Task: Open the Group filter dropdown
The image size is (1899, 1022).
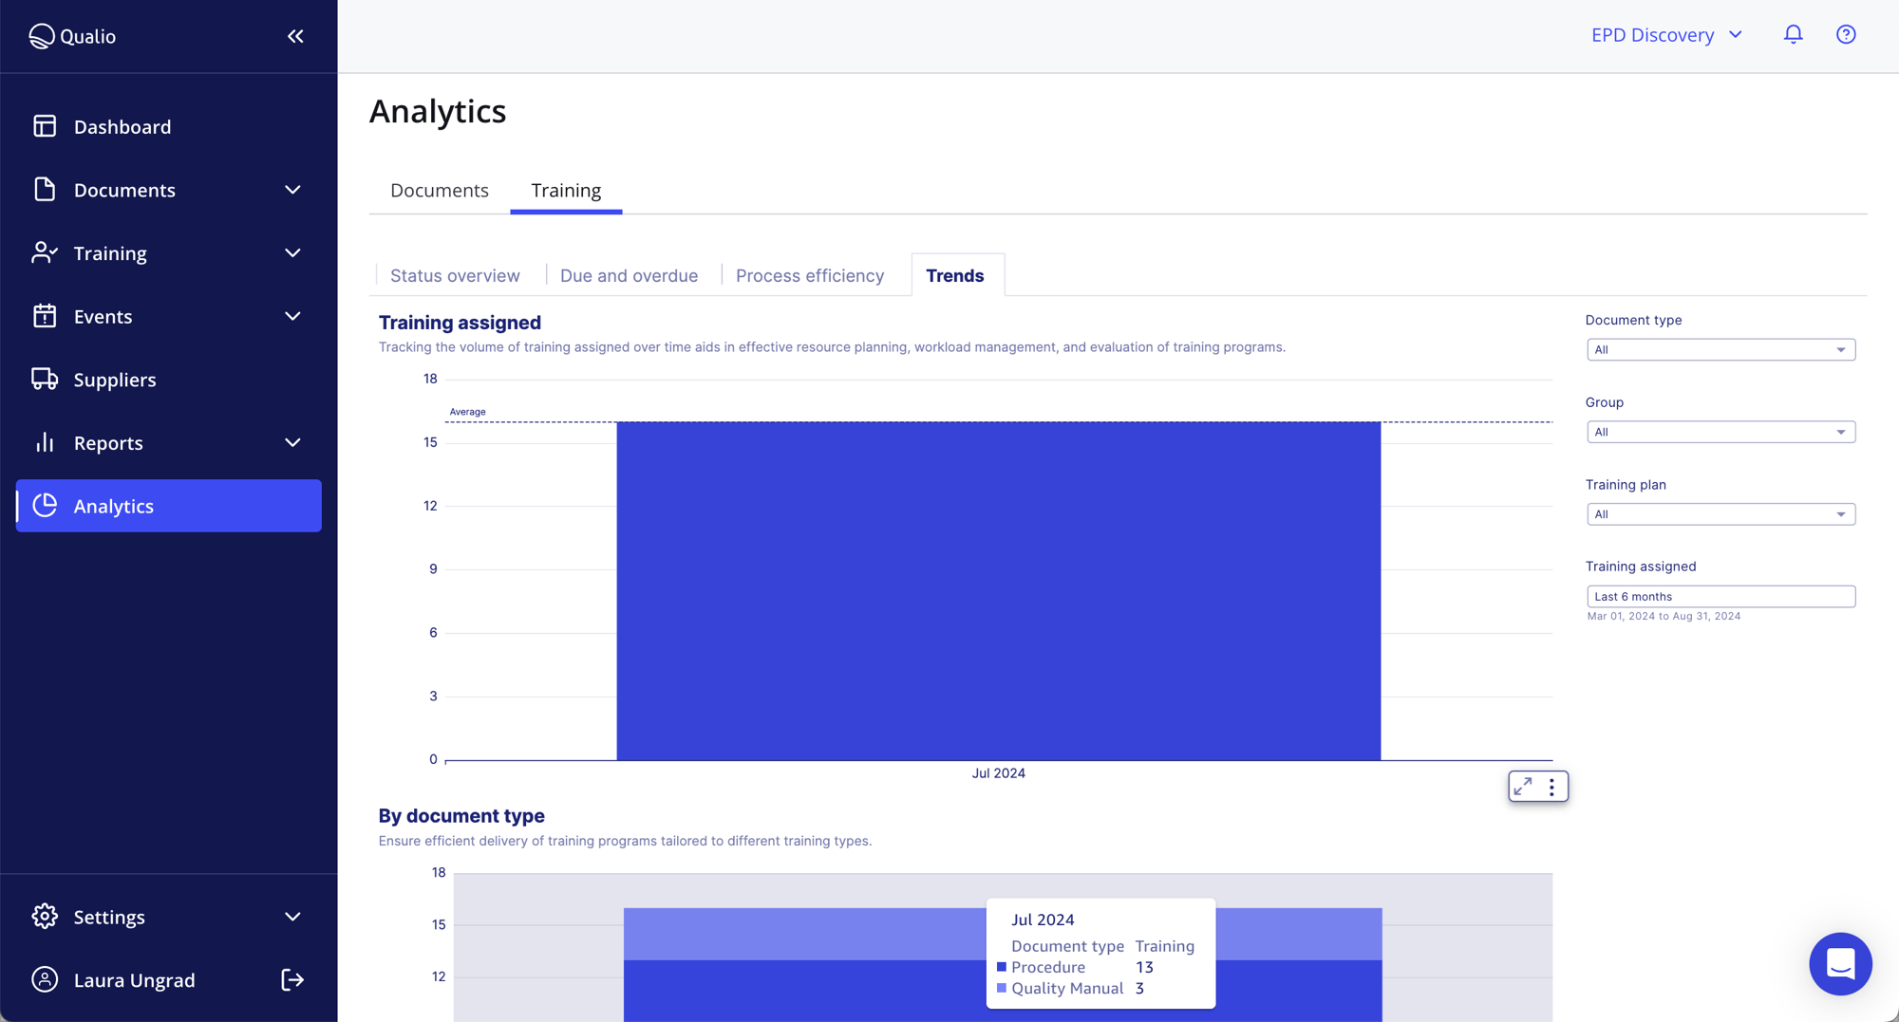Action: tap(1720, 432)
